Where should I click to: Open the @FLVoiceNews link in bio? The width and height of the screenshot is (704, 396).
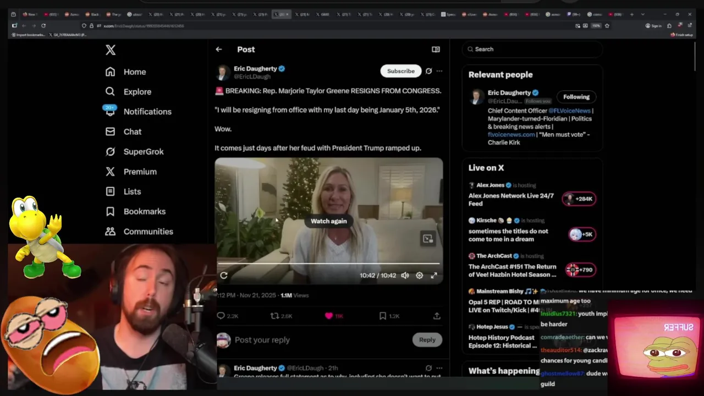pos(569,111)
